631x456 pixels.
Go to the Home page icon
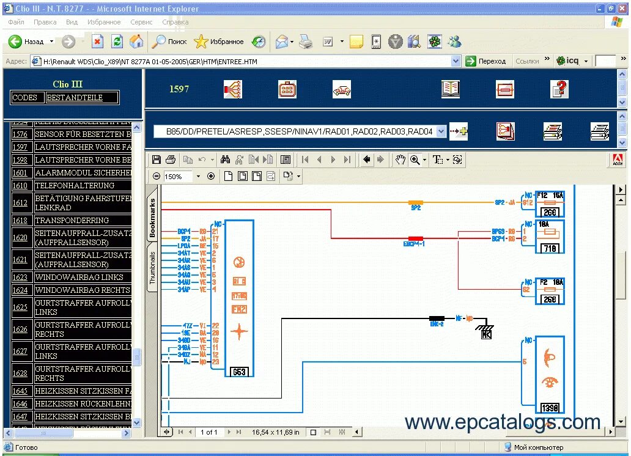pos(136,42)
